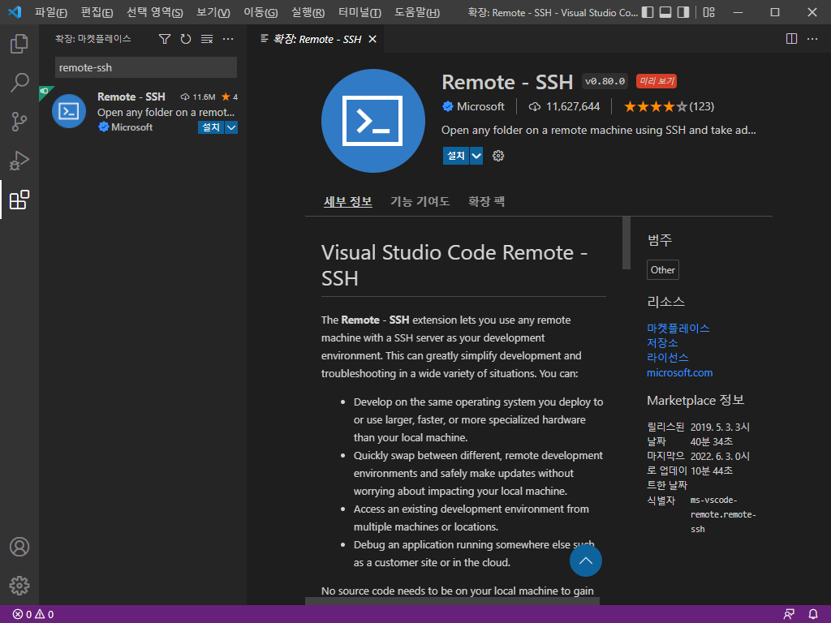Toggle secondary side bar layout icon
The width and height of the screenshot is (831, 623).
683,12
